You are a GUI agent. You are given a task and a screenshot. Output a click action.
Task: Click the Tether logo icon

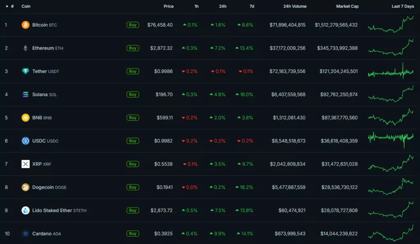coord(25,71)
